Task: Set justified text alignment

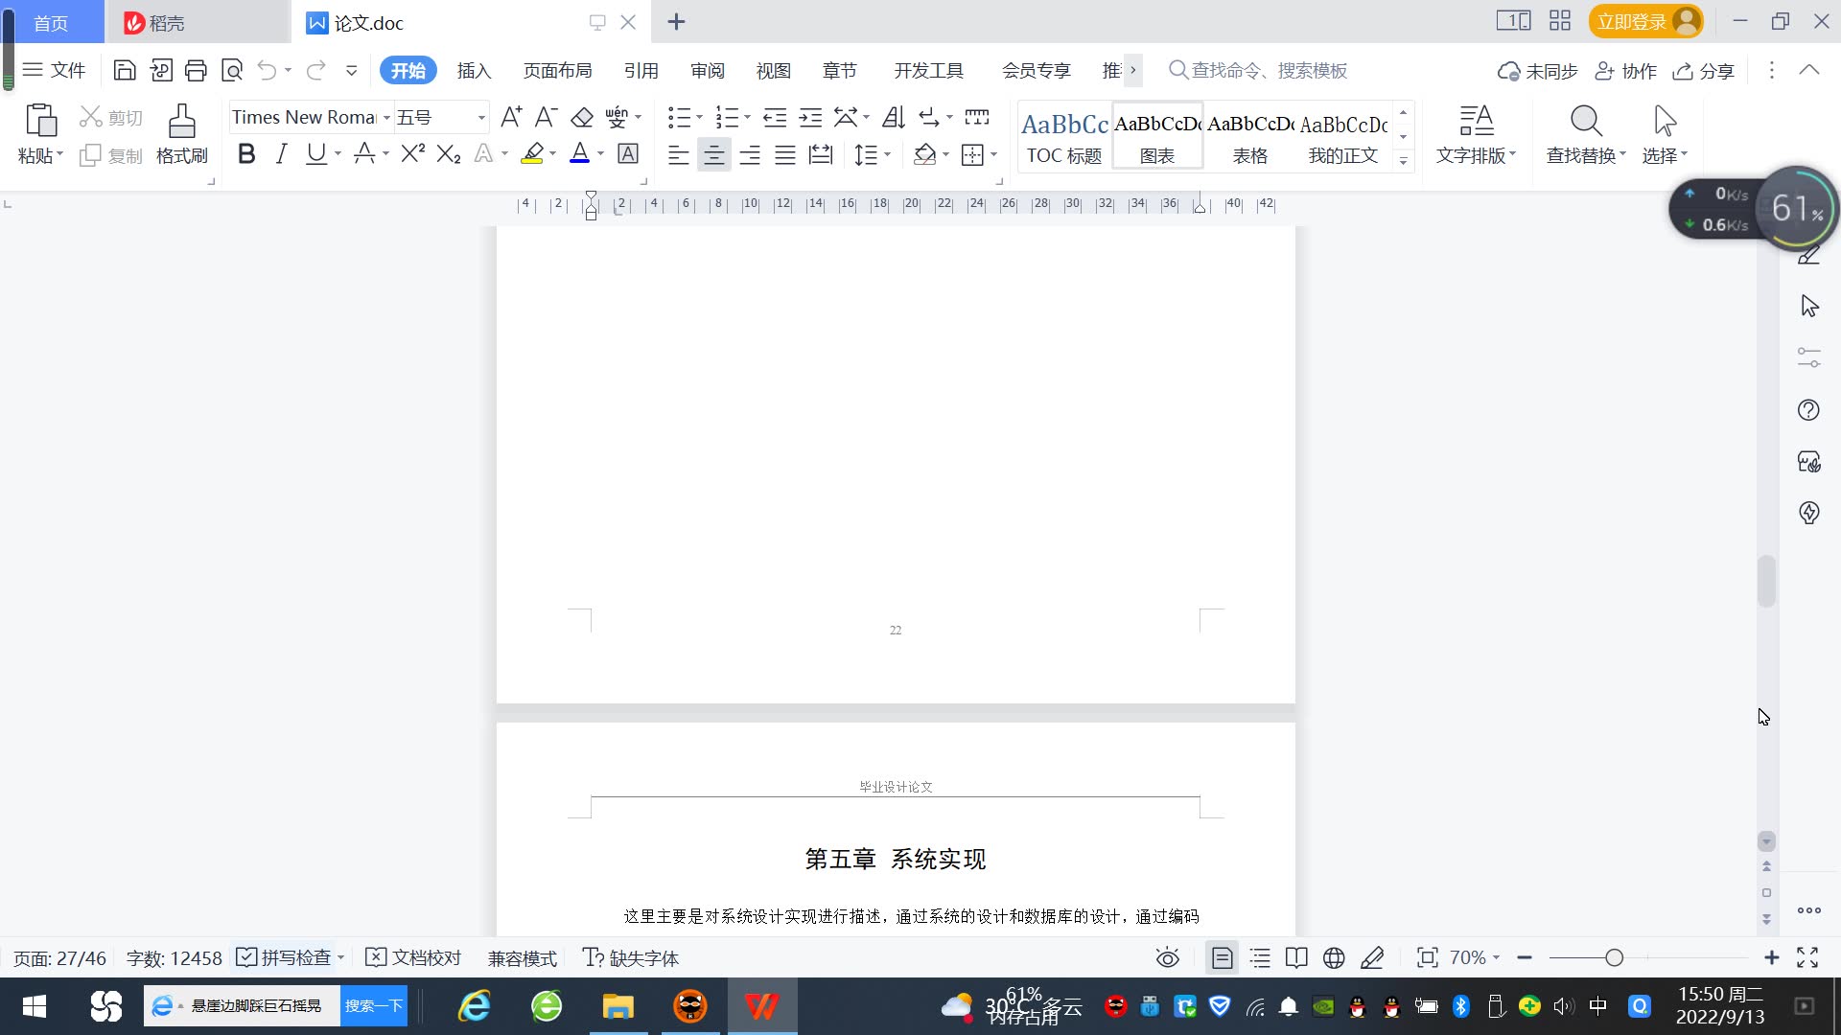Action: coord(784,154)
